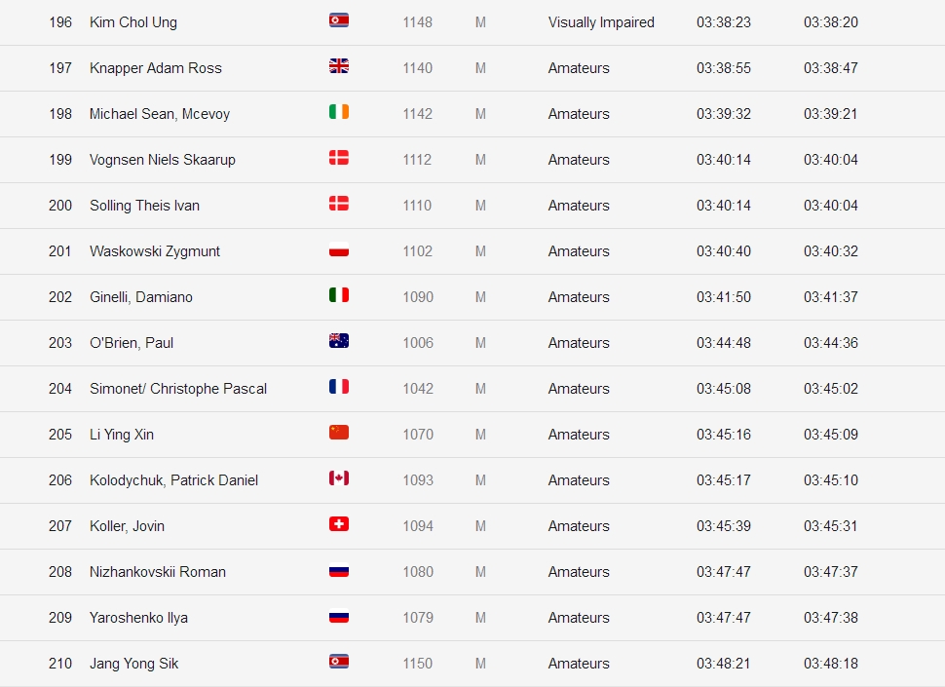Click the Russia flag for Nizhankovskii Roman

click(339, 570)
